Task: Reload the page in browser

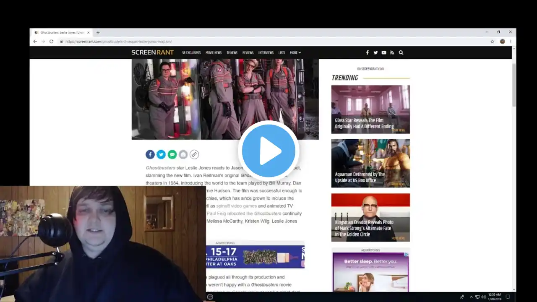Action: click(x=51, y=42)
